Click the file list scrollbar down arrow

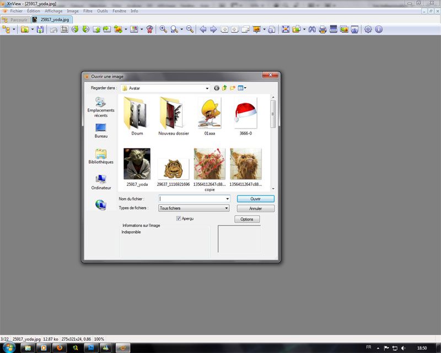coord(273,189)
